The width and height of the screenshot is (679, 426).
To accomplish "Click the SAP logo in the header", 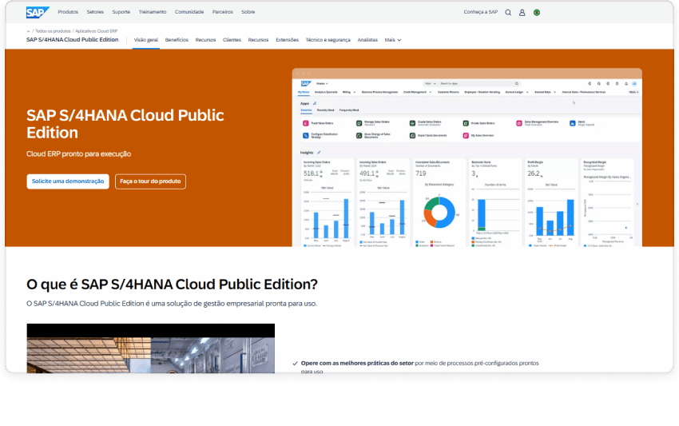I will click(38, 12).
